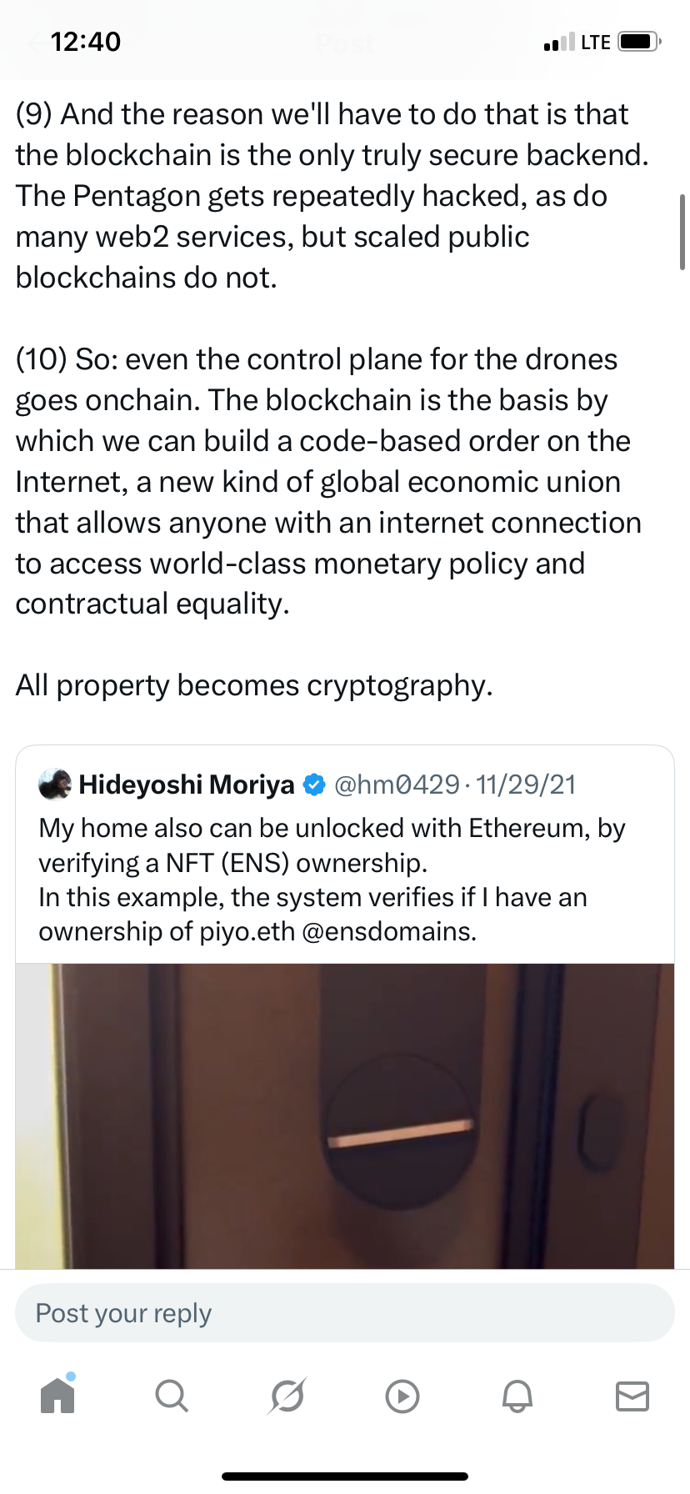The image size is (690, 1494).
Task: Open Grok from the bottom bar
Action: coord(287,1395)
